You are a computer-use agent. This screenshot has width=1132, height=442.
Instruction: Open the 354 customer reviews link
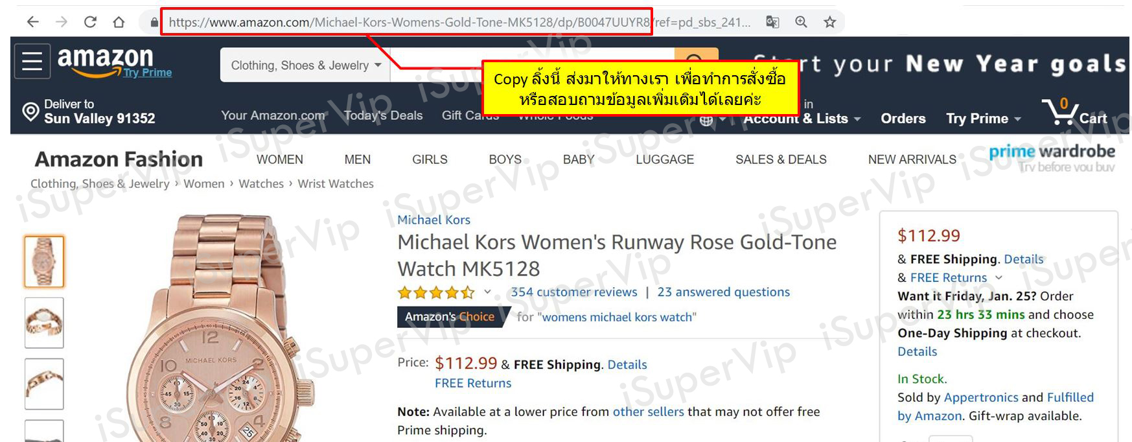pyautogui.click(x=574, y=292)
